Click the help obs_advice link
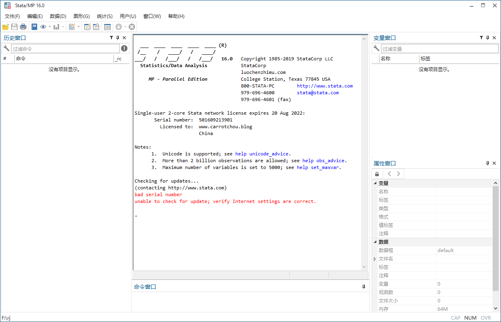This screenshot has width=501, height=322. [x=324, y=161]
